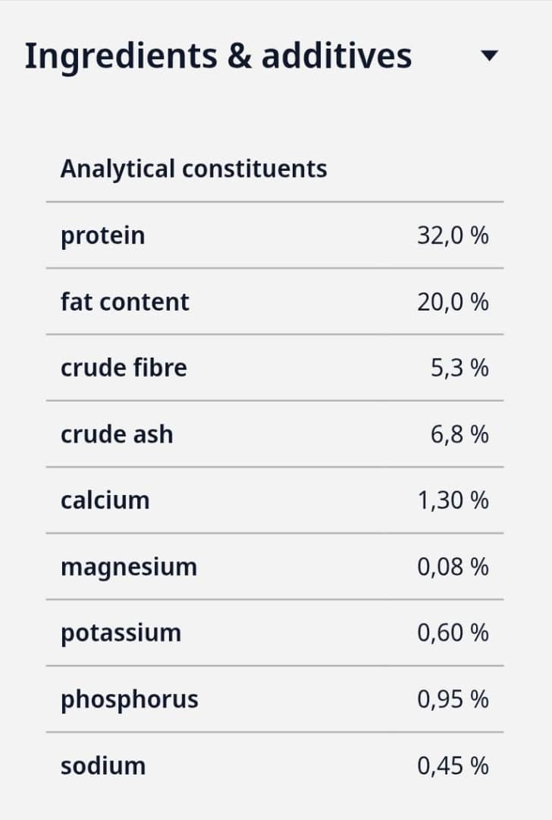Select the crude ash value 6,8 %
The image size is (552, 820).
click(460, 434)
